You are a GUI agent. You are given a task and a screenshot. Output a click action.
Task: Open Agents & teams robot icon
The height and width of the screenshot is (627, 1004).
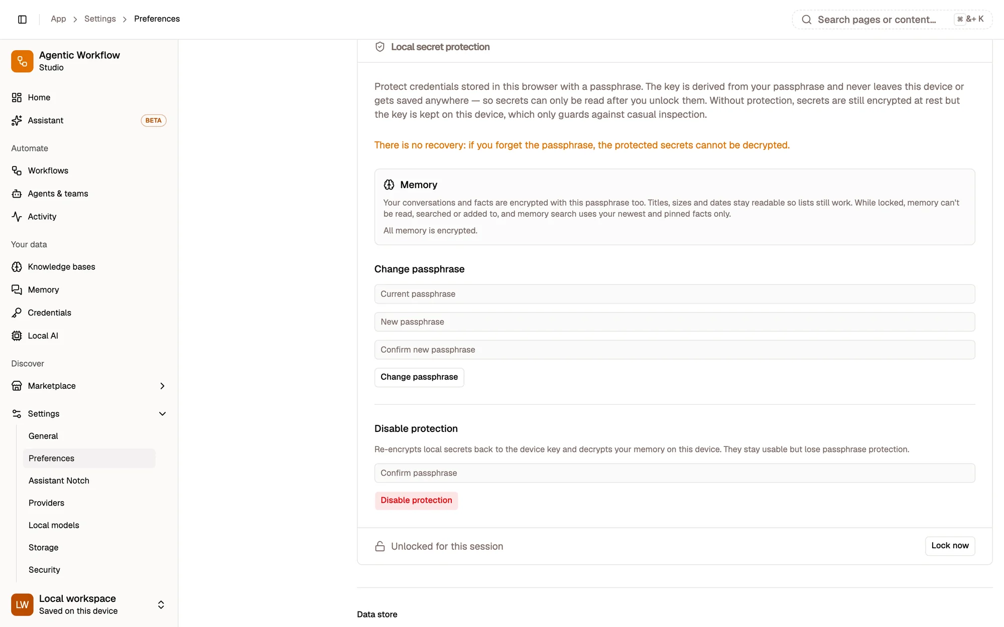17,194
